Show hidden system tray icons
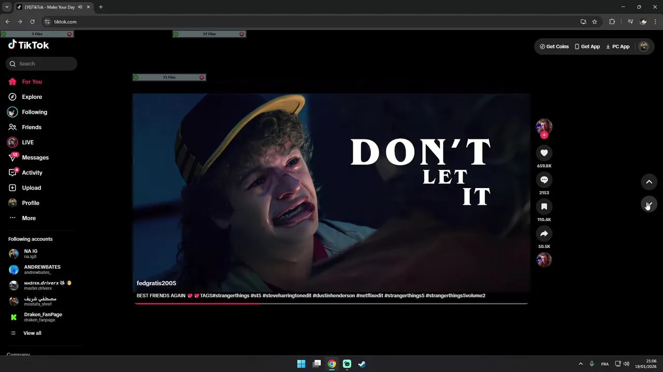 coord(581,364)
